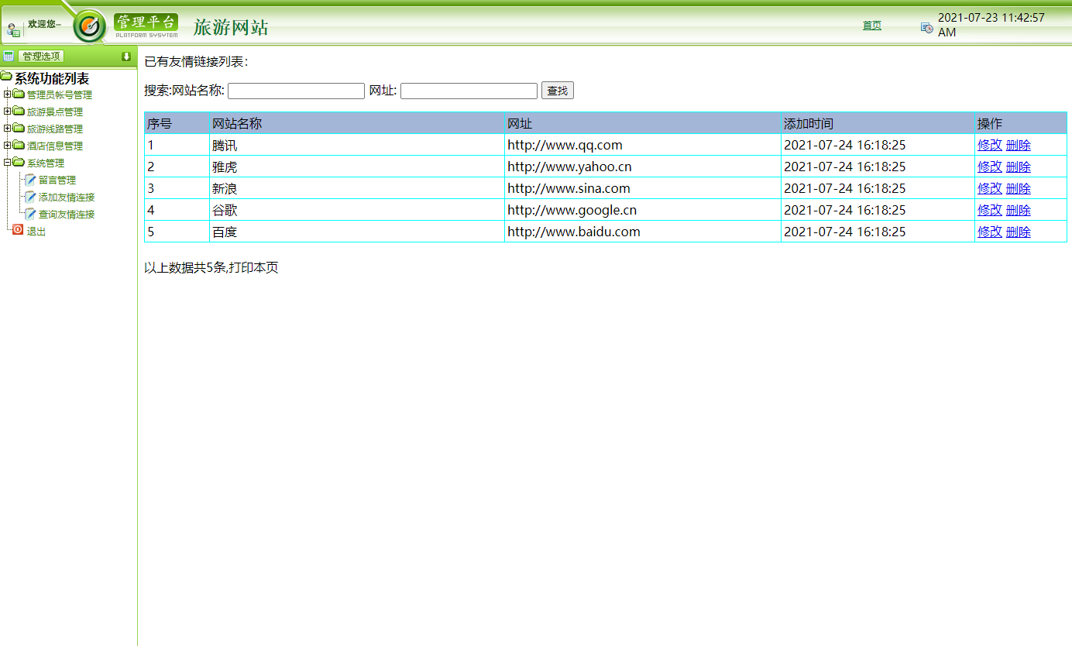
Task: Click 修改 for the 新浪 row
Action: [x=990, y=188]
